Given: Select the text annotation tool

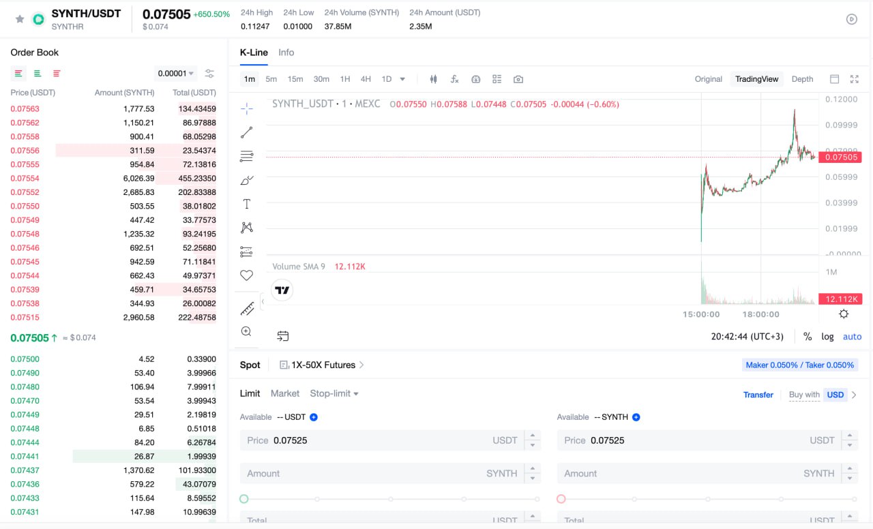Looking at the screenshot, I should [247, 204].
